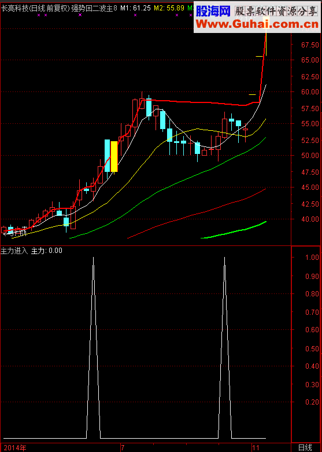
Task: Click the 0.30 indicator axis label
Action: [x=313, y=384]
